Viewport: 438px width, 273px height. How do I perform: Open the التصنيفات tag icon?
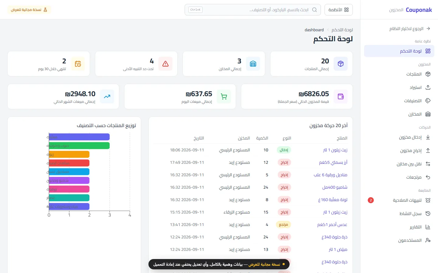(x=428, y=101)
